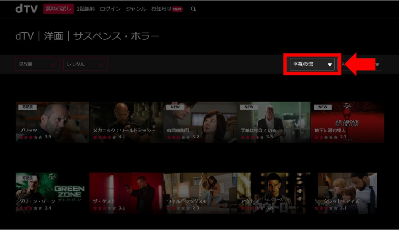Expand the sort dropdown right of 字幕/吹替
Screen dimensions: 399x230
(x=359, y=64)
